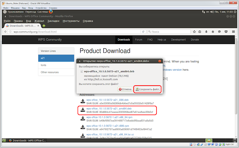The width and height of the screenshot is (239, 148).
Task: Click the wps-office i386.deb download link
Action: (108, 100)
